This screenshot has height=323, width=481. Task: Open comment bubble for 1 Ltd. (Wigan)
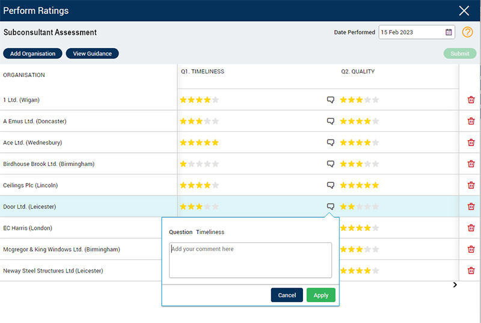pyautogui.click(x=330, y=100)
